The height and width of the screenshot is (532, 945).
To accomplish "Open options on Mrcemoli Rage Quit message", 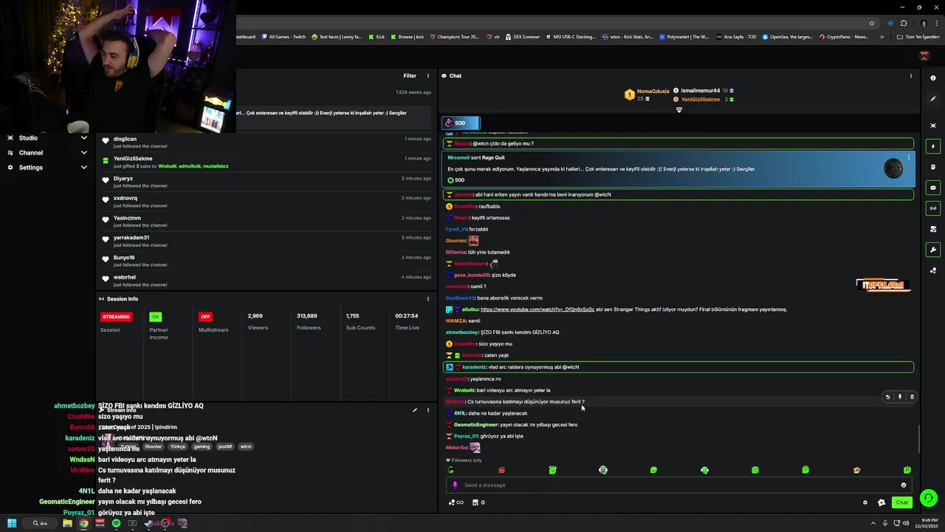I will [909, 157].
